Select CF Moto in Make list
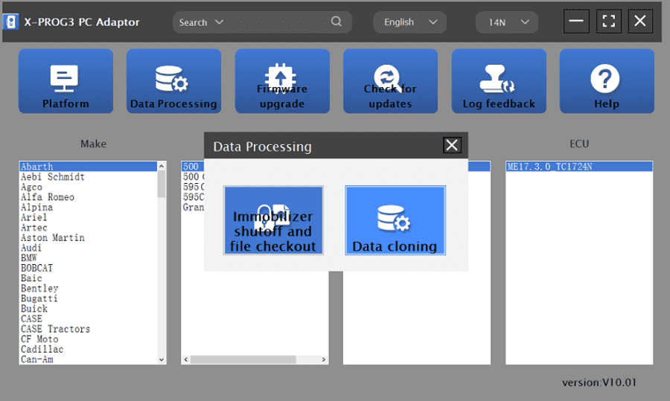 [88, 339]
